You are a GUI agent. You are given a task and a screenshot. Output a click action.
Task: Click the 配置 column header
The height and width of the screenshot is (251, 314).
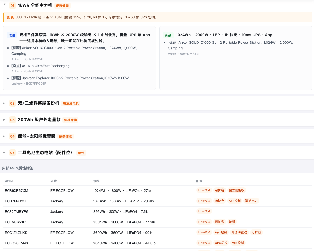[199, 181]
